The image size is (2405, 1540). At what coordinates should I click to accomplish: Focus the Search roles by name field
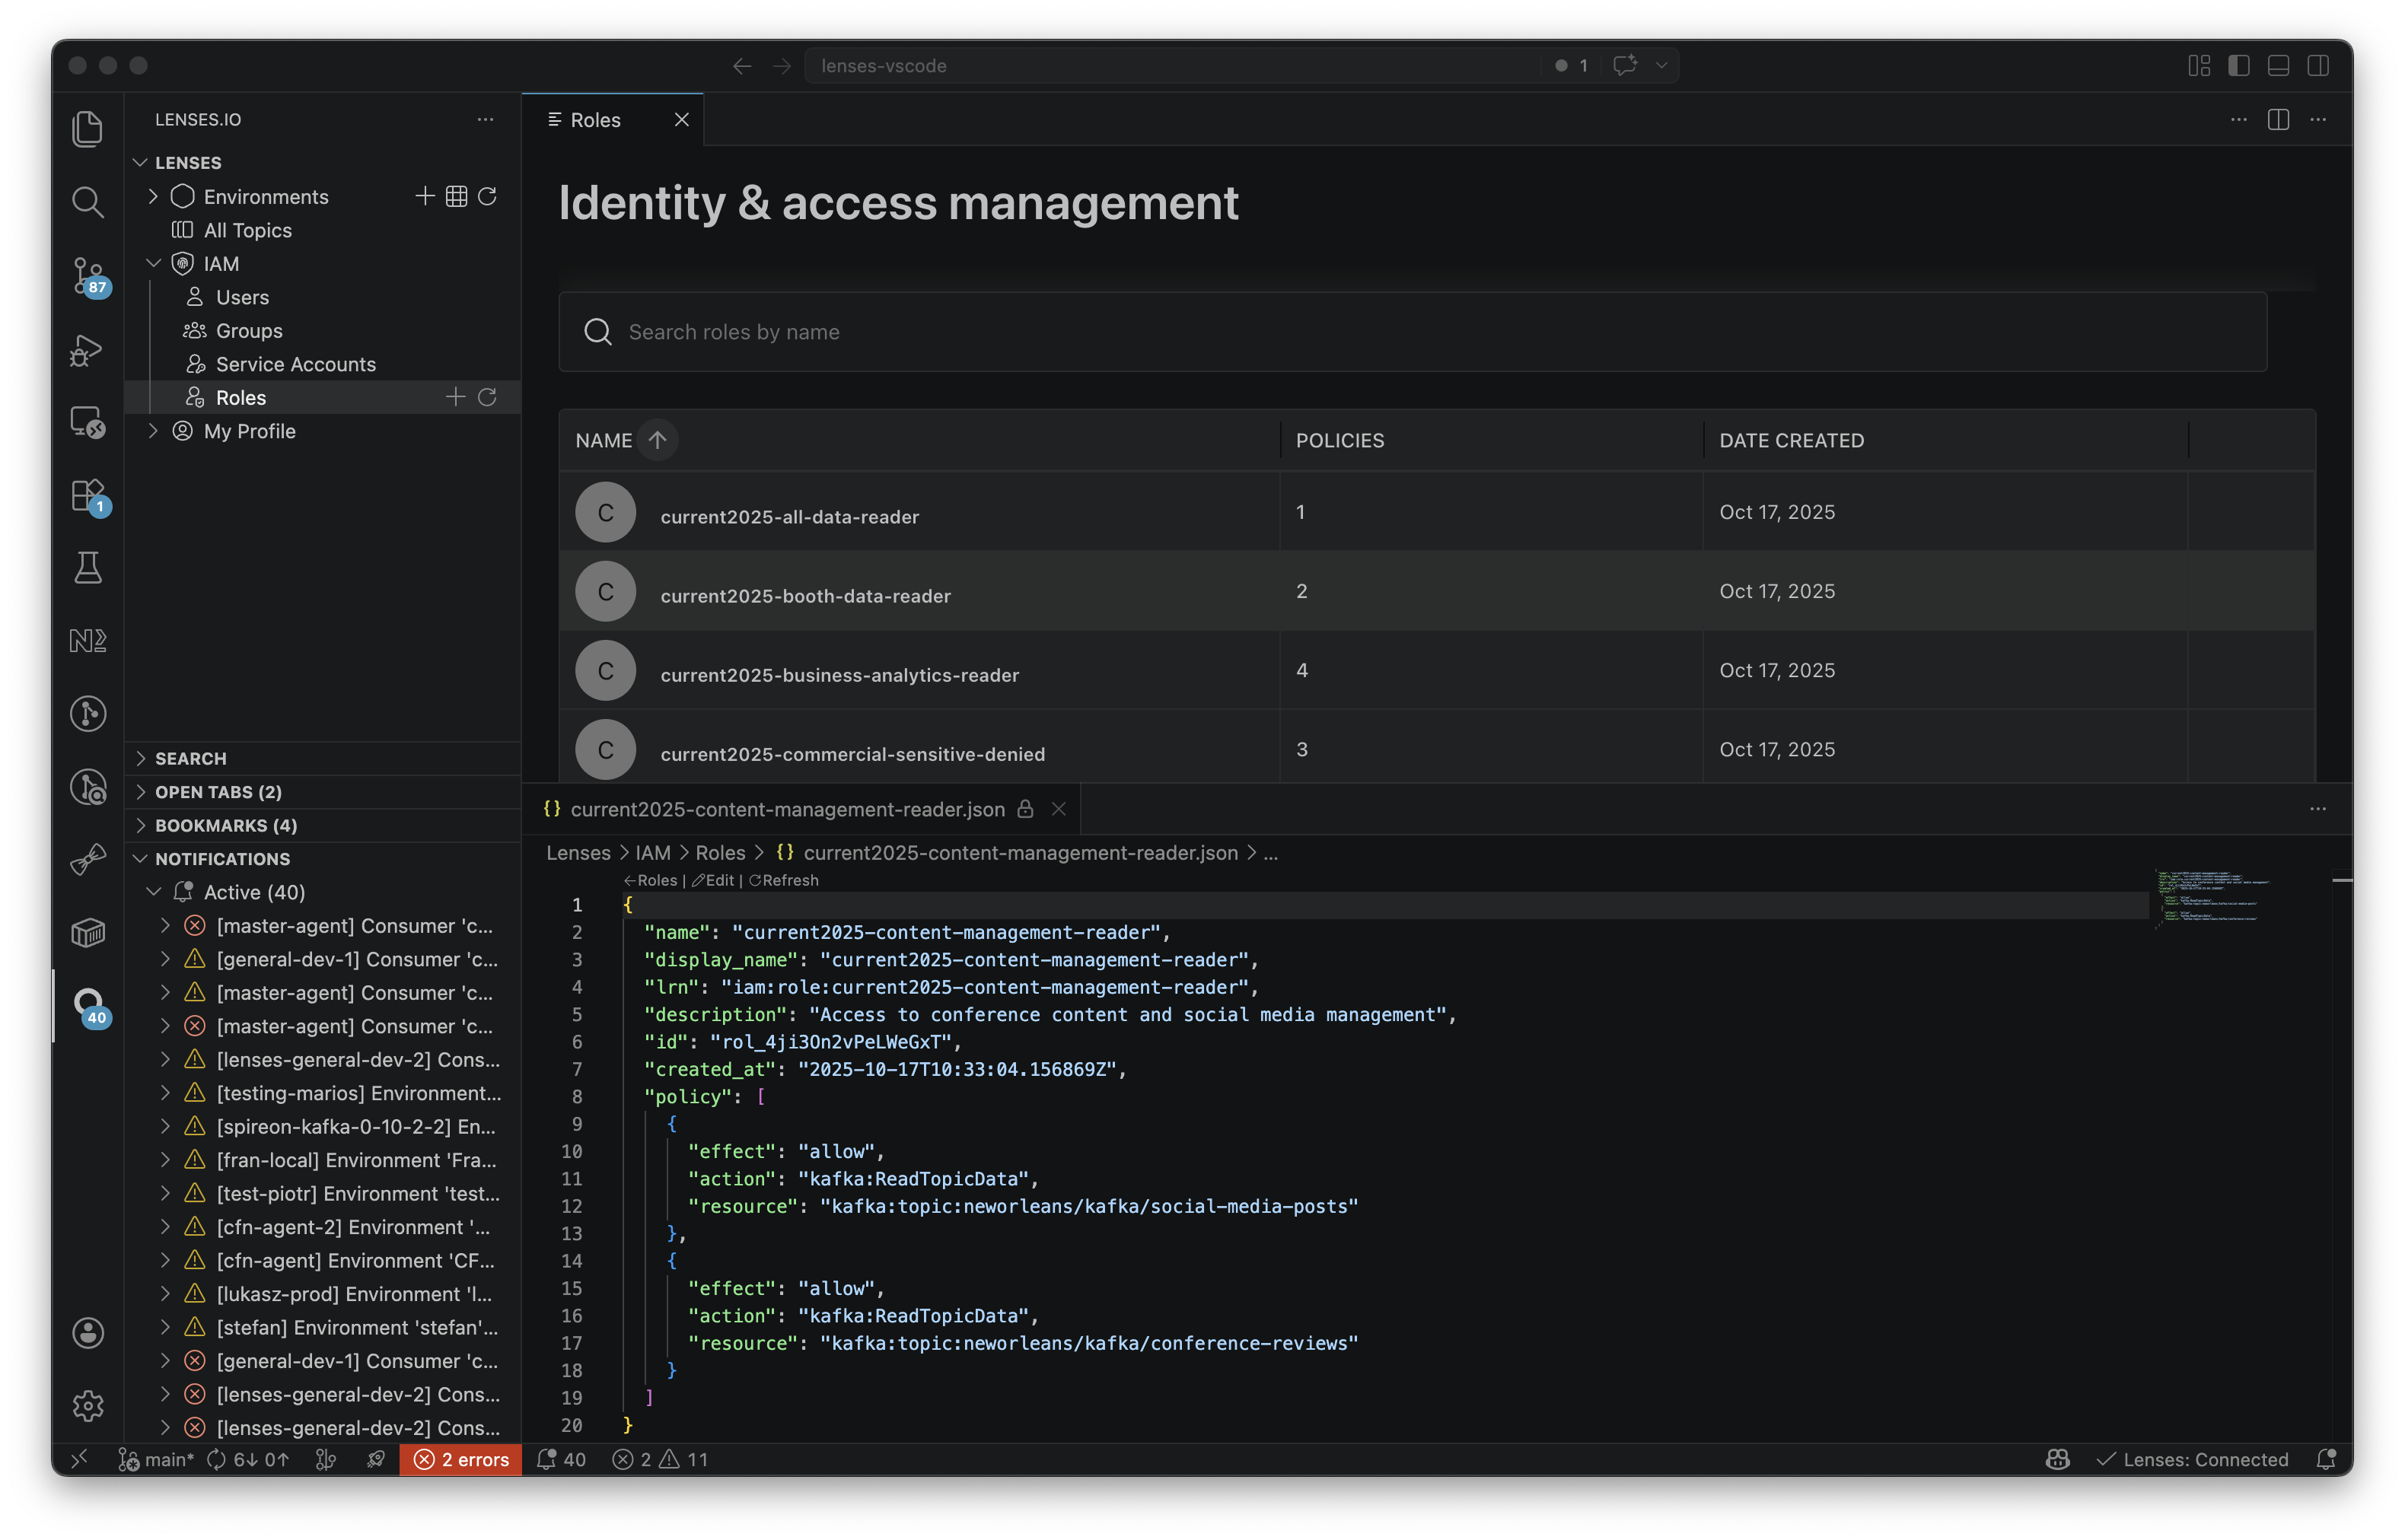pyautogui.click(x=1412, y=332)
